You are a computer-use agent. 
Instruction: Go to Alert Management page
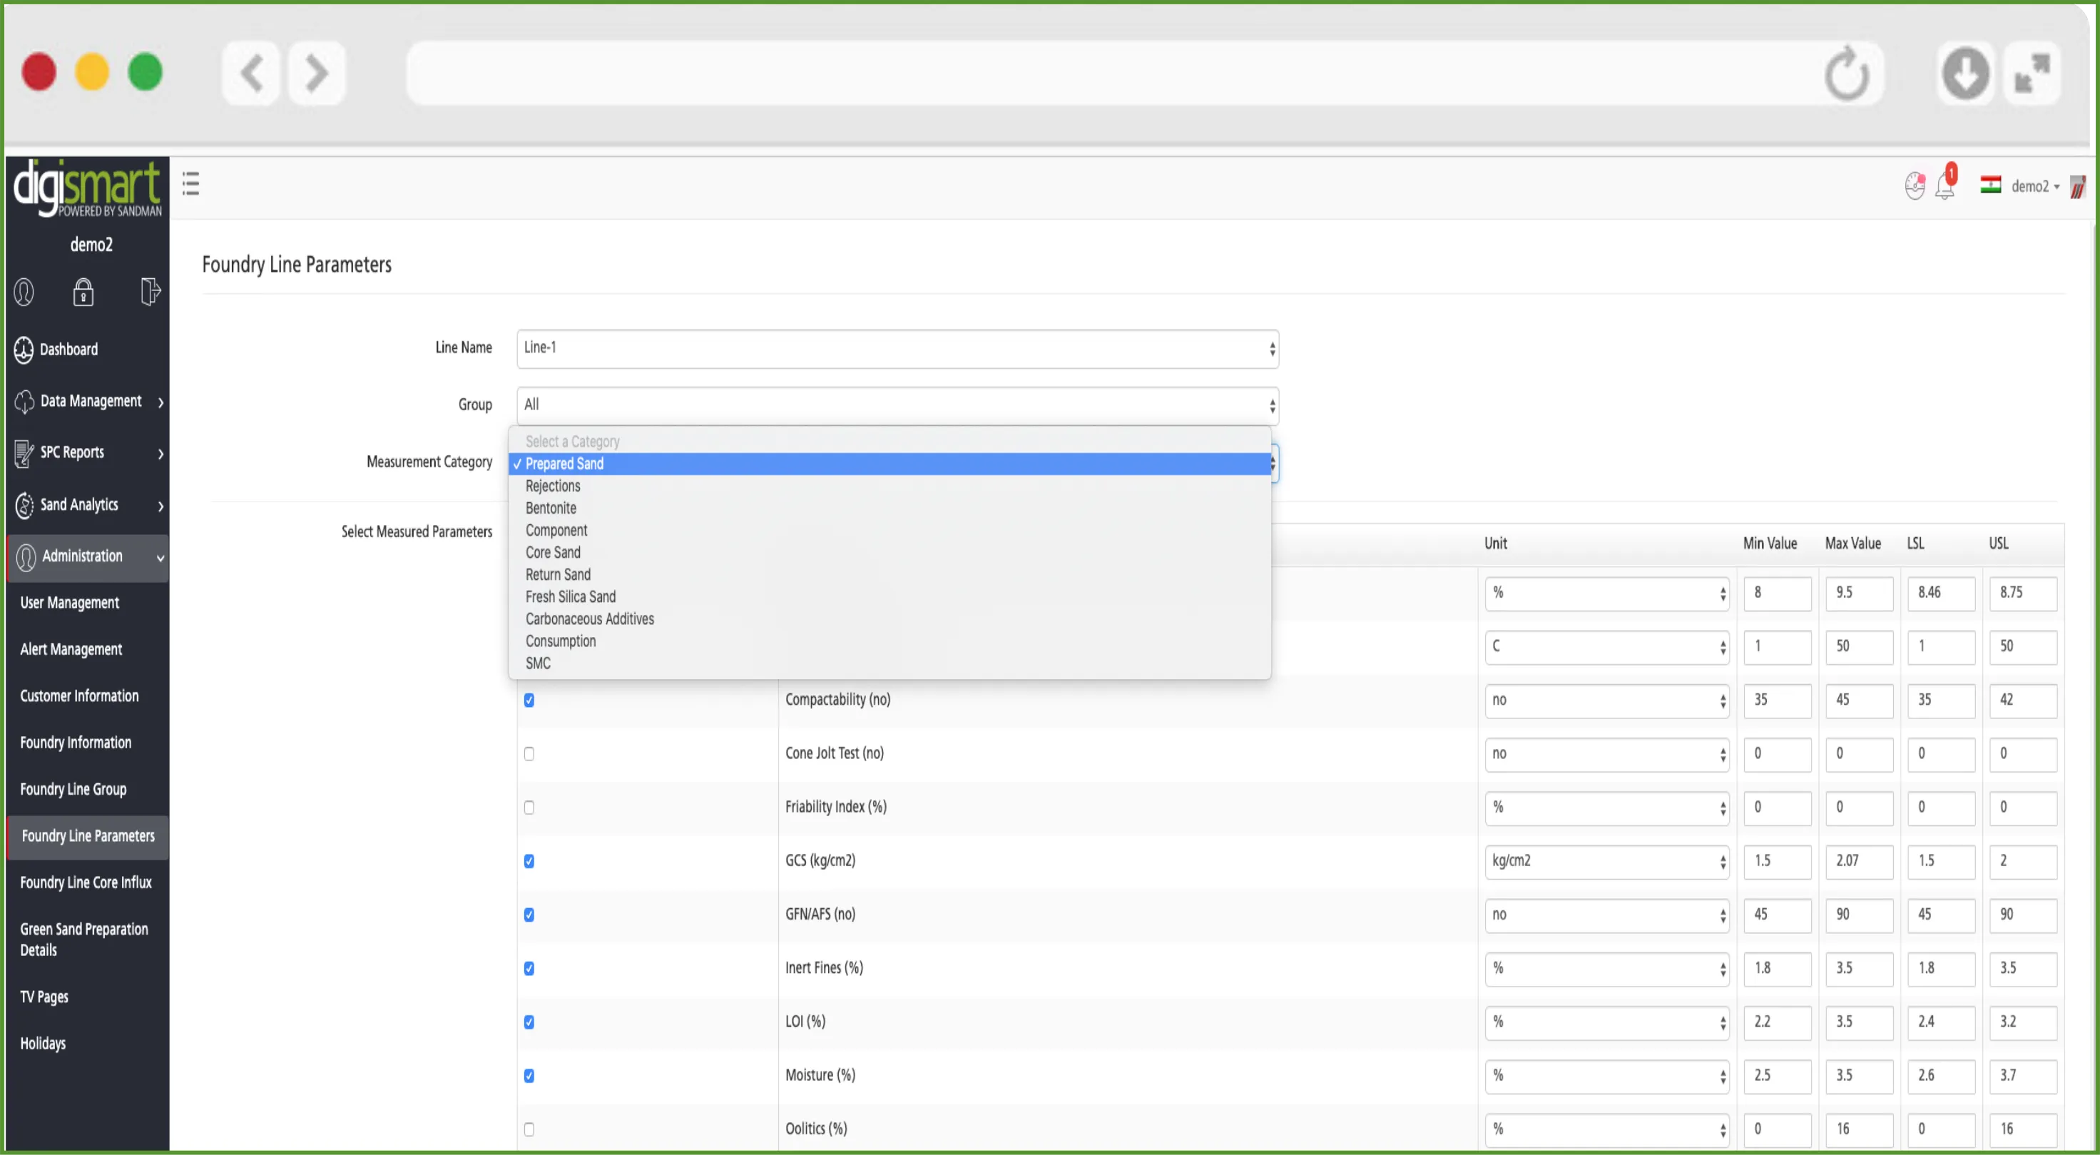click(71, 650)
